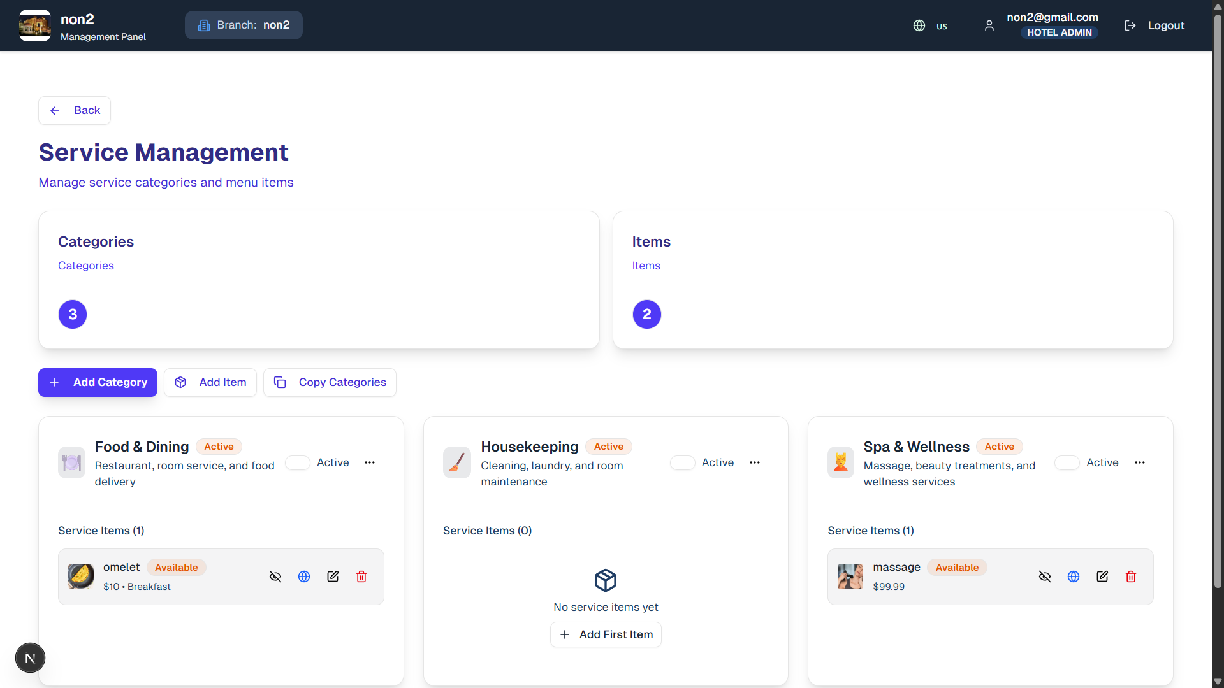Toggle Spa & Wellness active switch
Screen dimensions: 1224x688
pos(1067,463)
